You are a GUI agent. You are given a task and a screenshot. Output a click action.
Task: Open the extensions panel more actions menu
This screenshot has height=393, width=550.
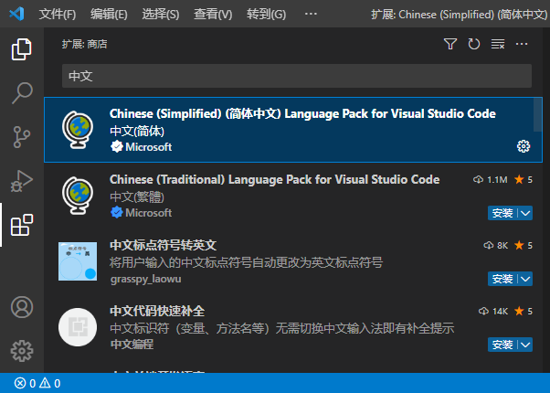(x=522, y=44)
